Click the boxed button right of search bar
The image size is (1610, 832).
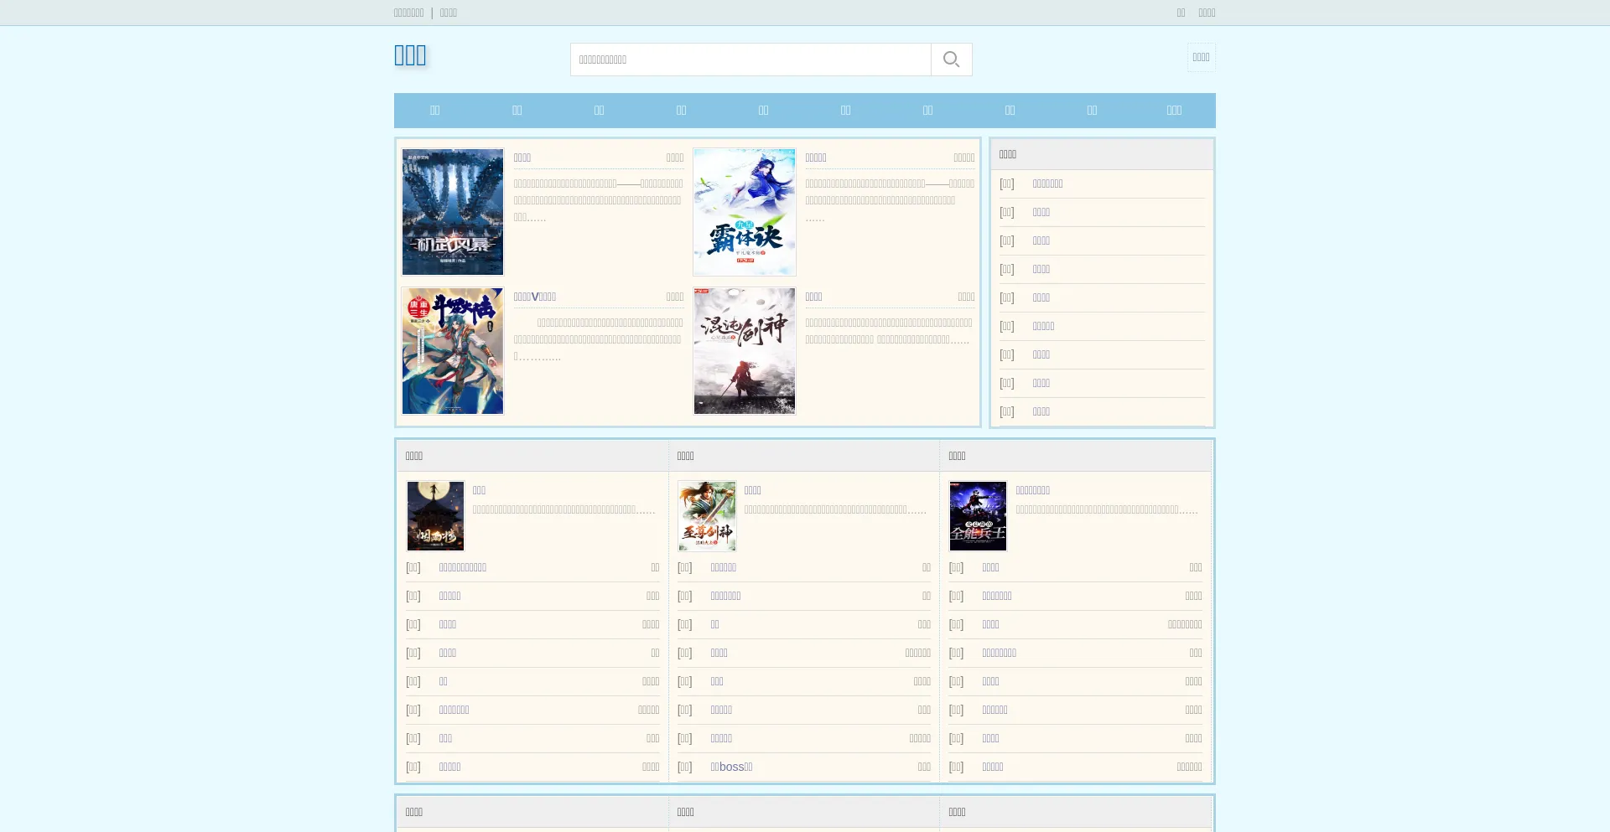tap(1201, 57)
